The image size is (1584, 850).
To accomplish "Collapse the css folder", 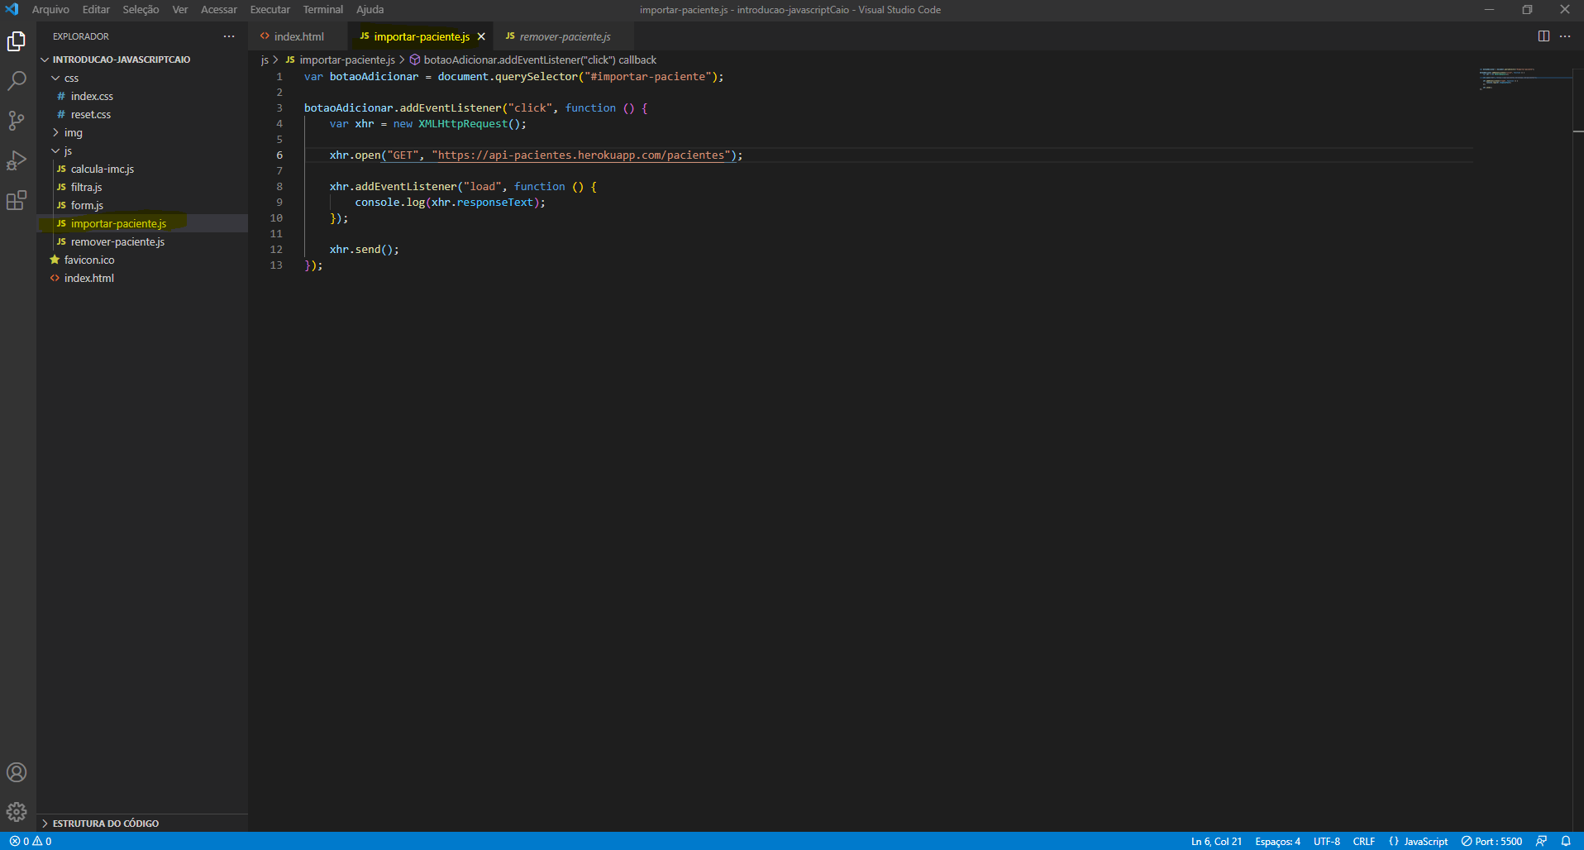I will point(142,78).
